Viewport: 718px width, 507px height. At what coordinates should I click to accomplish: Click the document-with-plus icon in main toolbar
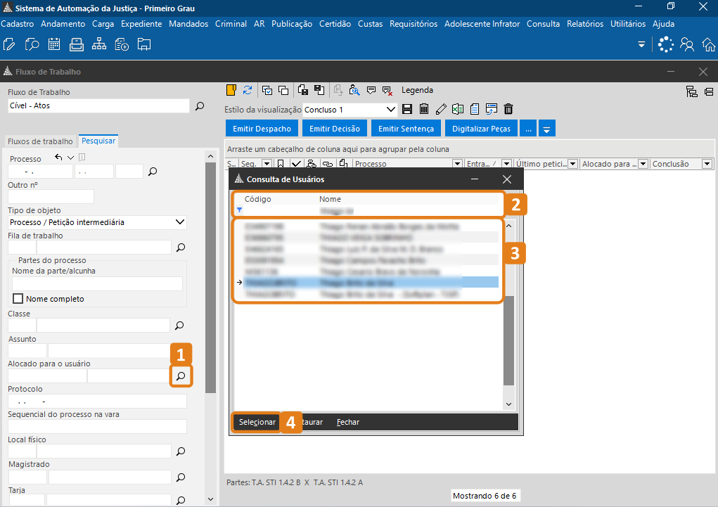point(122,44)
